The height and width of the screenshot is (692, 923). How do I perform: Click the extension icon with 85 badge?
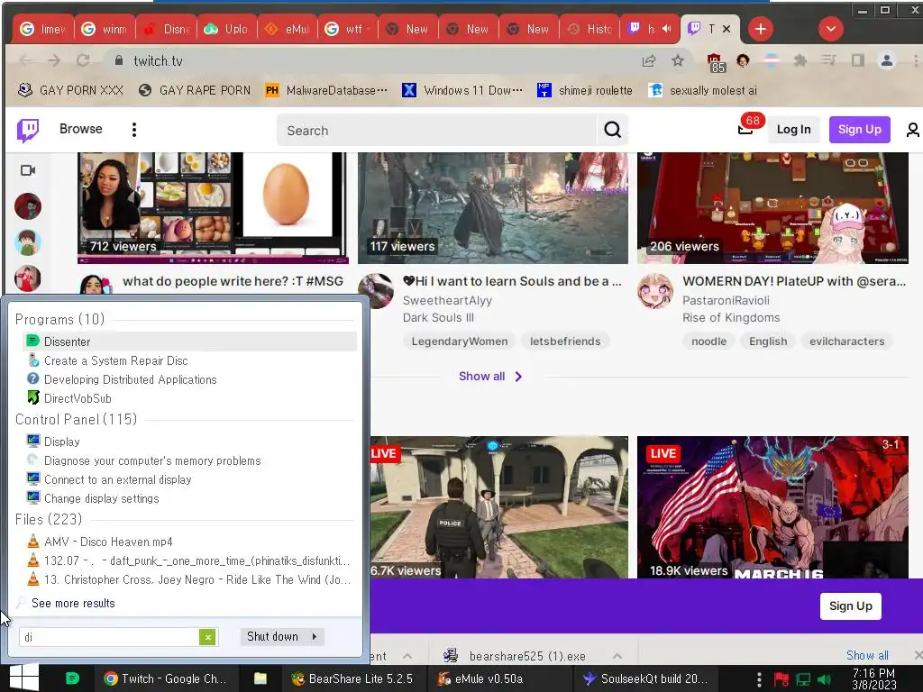(x=715, y=62)
